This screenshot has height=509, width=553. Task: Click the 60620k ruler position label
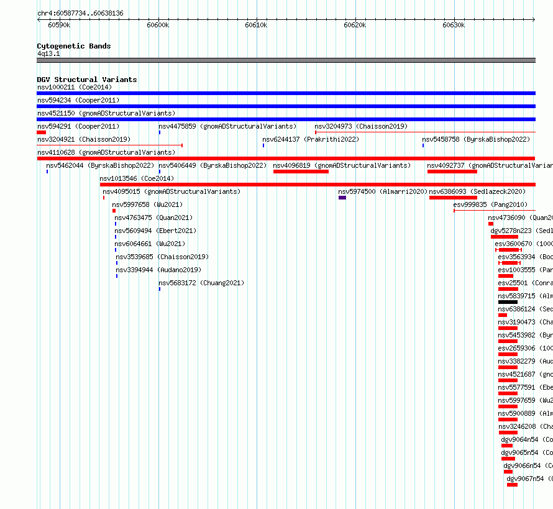[355, 25]
